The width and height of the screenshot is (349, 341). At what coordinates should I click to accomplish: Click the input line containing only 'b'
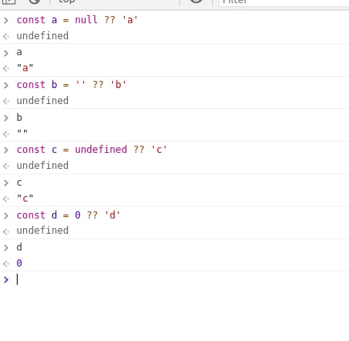tap(19, 117)
